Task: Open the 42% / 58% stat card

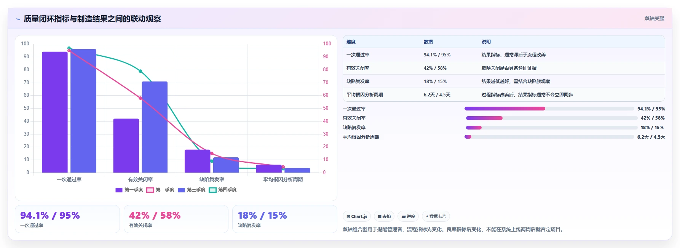Action: pos(176,219)
